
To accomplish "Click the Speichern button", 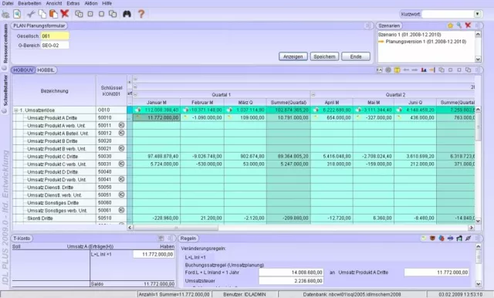I will (324, 56).
